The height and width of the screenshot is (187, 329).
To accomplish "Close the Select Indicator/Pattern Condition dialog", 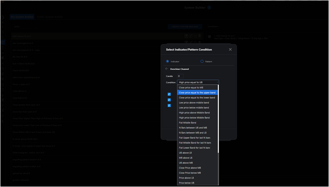I will coord(230,49).
